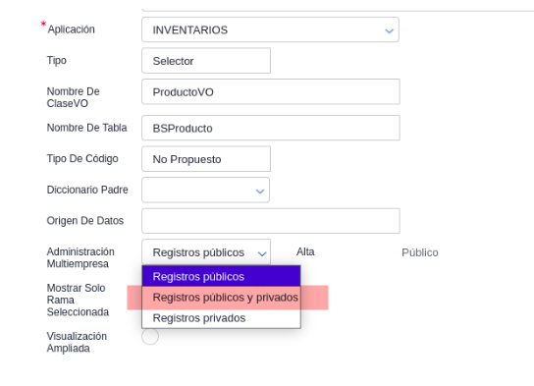Choose Registros públicos y privados option

pyautogui.click(x=221, y=297)
